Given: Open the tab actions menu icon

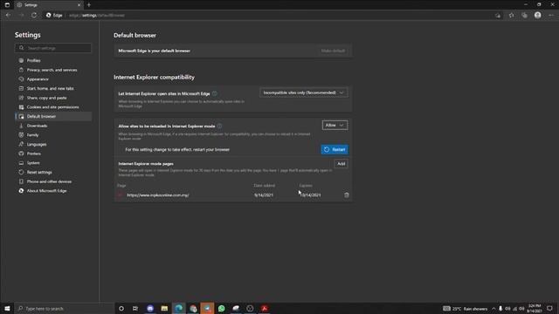Looking at the screenshot, I should click(7, 5).
